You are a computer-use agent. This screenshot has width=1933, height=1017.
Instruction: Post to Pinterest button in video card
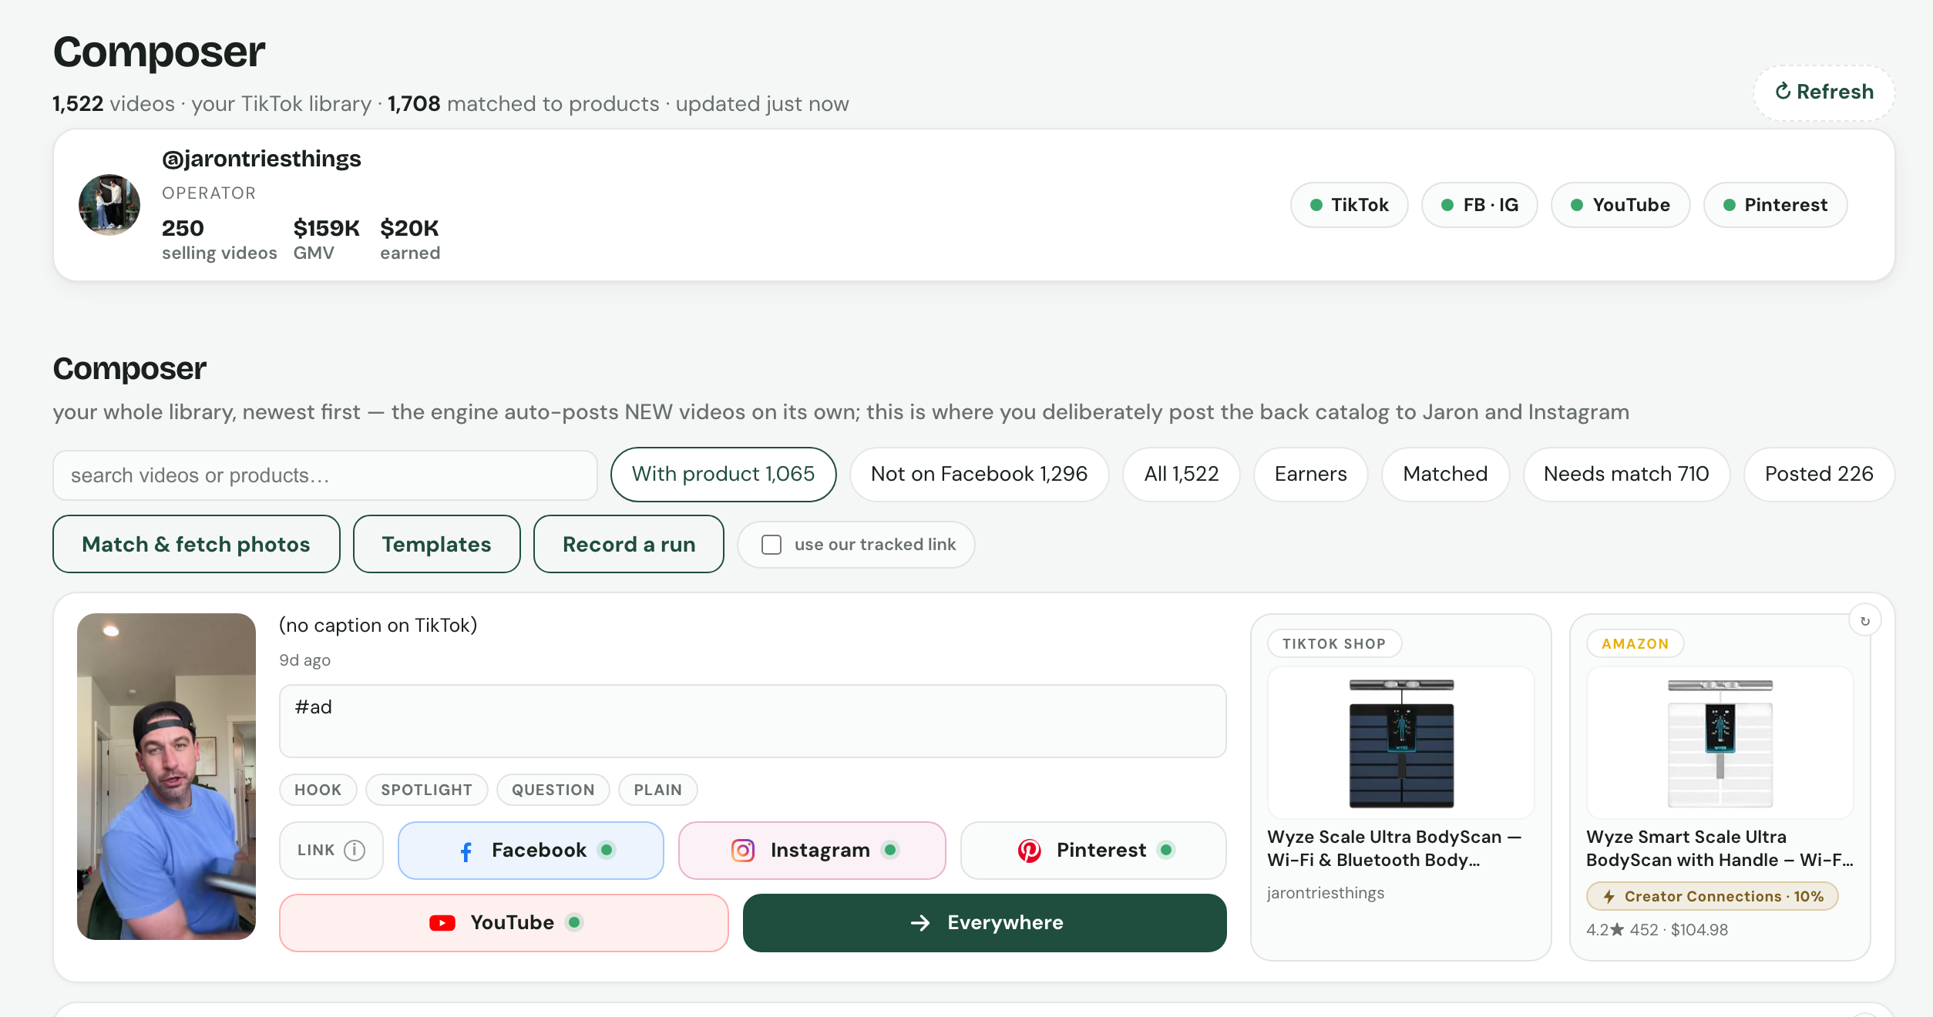tap(1094, 851)
